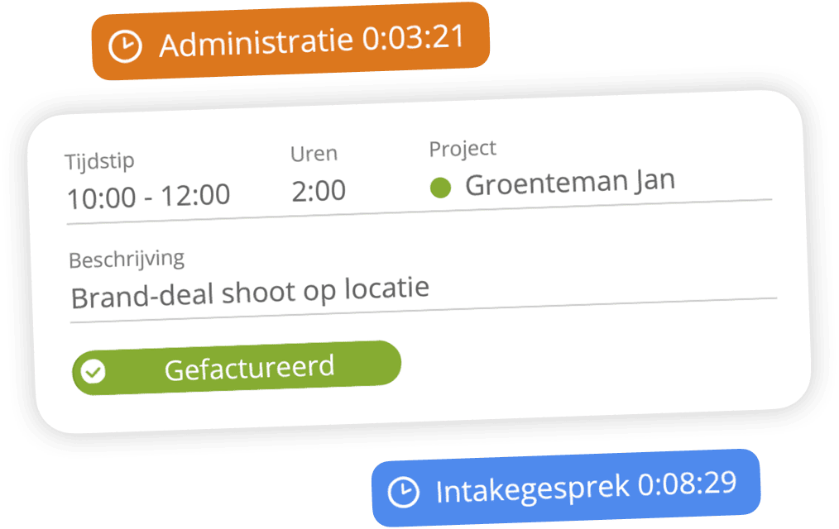This screenshot has height=529, width=839.
Task: Click the clock icon on Intakegesprek timer
Action: tap(404, 492)
